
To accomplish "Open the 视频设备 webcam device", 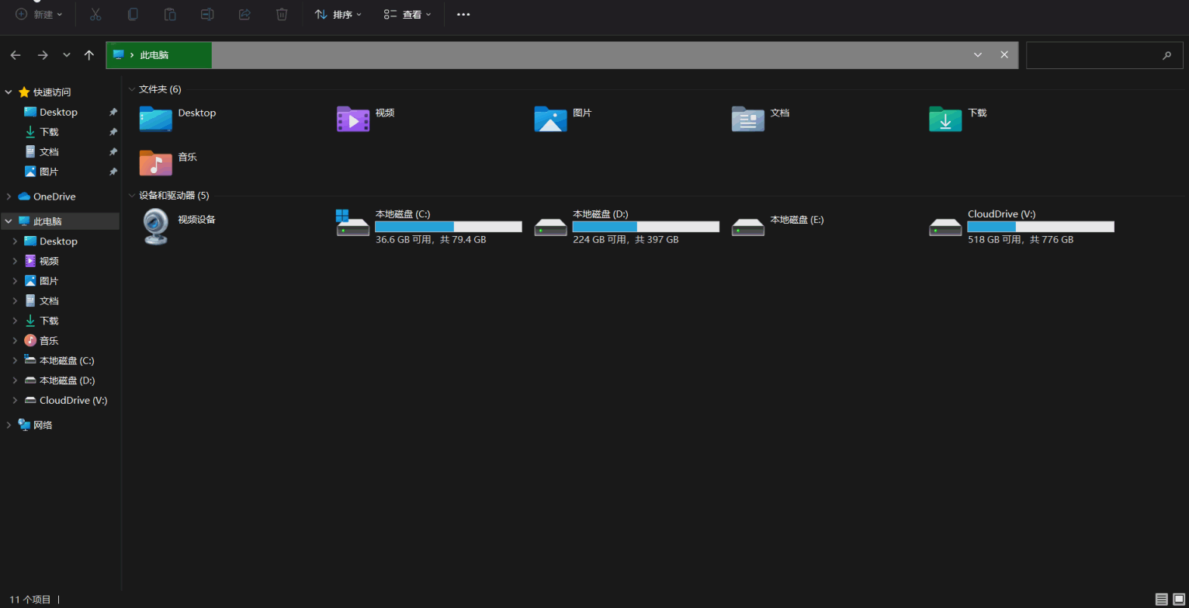I will (x=156, y=226).
